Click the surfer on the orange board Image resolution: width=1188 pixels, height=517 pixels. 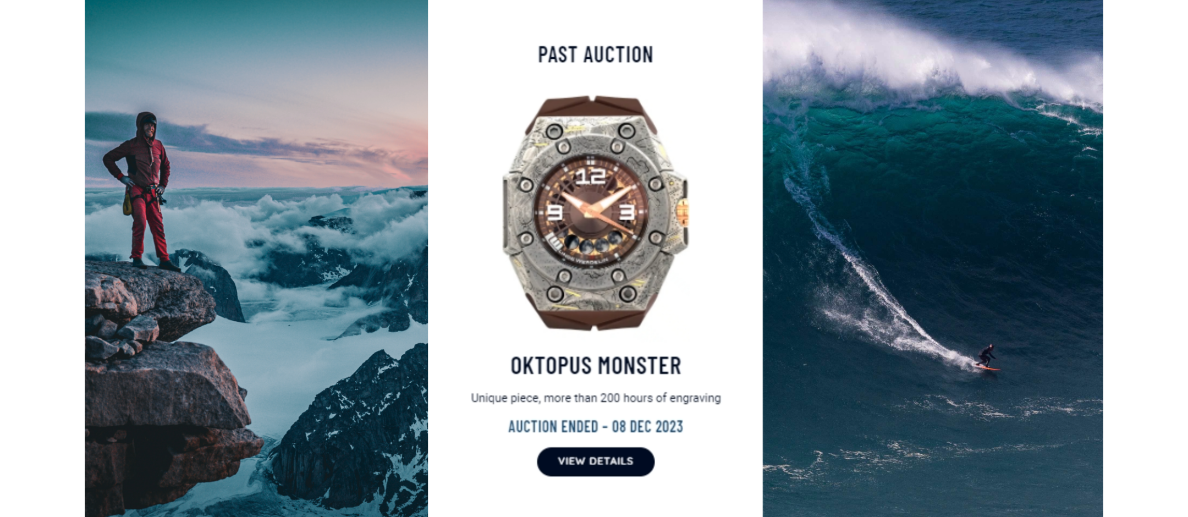pyautogui.click(x=987, y=358)
